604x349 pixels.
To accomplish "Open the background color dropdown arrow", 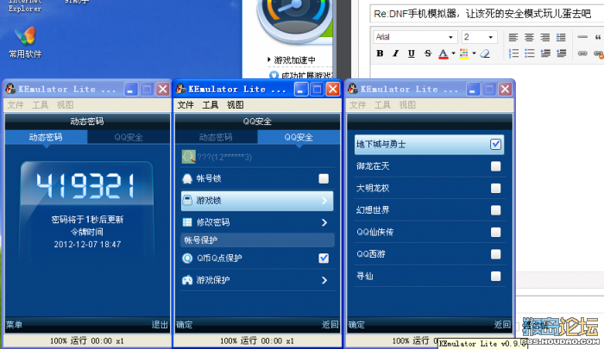I will (x=475, y=53).
